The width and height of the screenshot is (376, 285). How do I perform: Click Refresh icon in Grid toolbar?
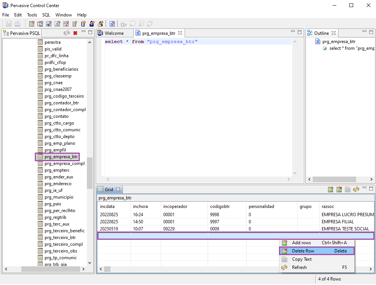pyautogui.click(x=356, y=190)
